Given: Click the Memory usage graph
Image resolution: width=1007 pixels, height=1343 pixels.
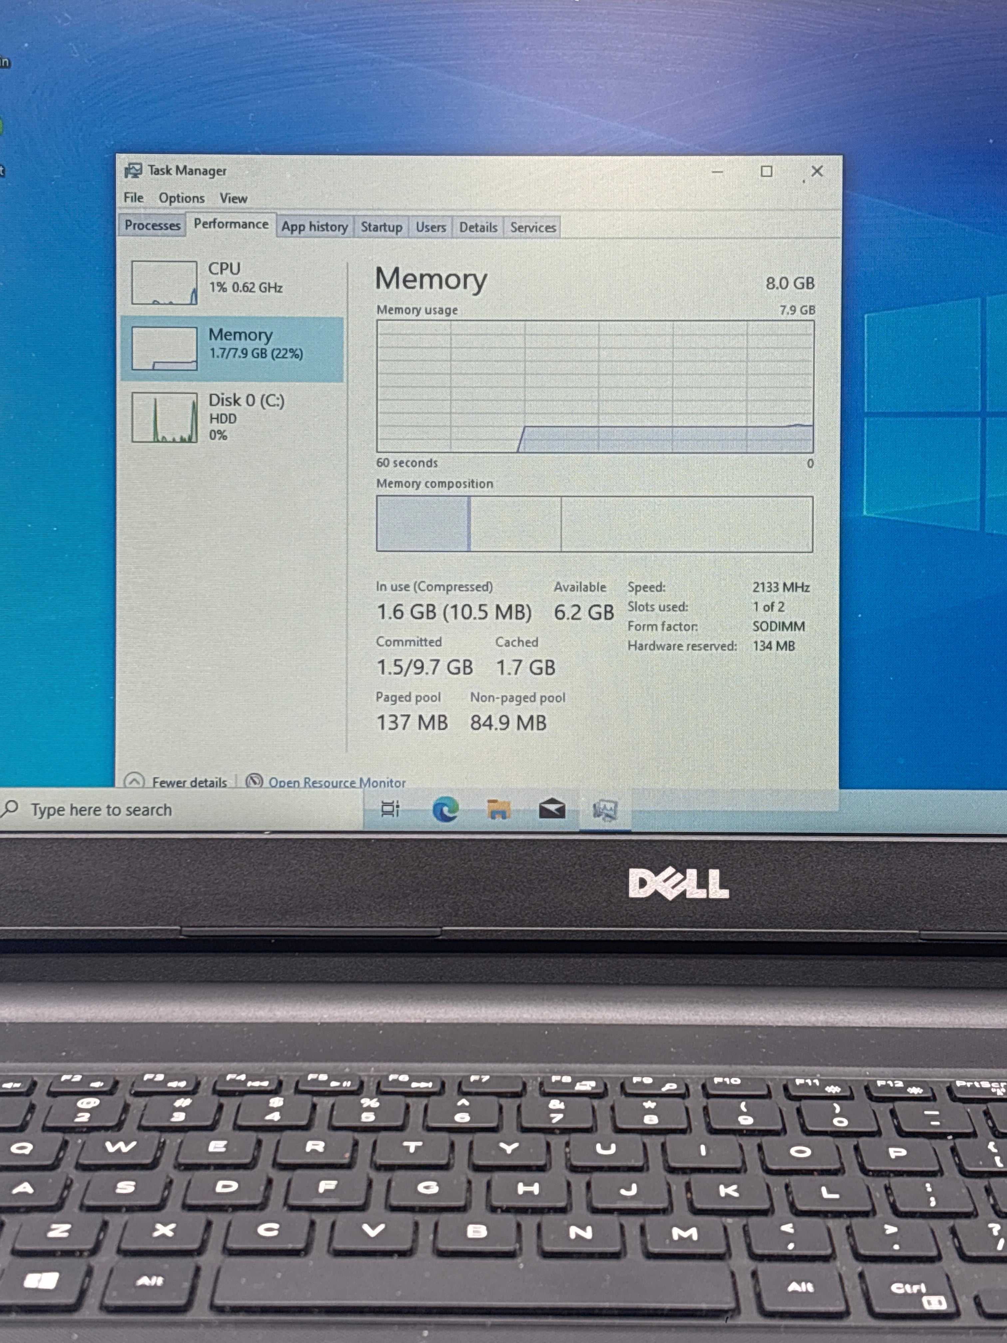Looking at the screenshot, I should (x=595, y=387).
